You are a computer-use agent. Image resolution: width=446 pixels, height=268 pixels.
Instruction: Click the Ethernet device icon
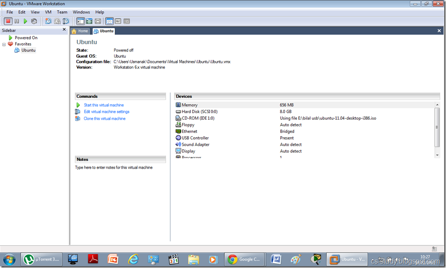(178, 131)
